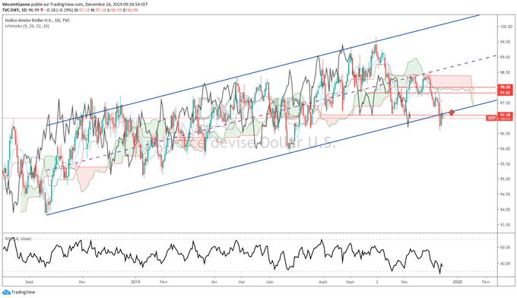
Task: Click the red DXY price tag
Action: pos(492,118)
